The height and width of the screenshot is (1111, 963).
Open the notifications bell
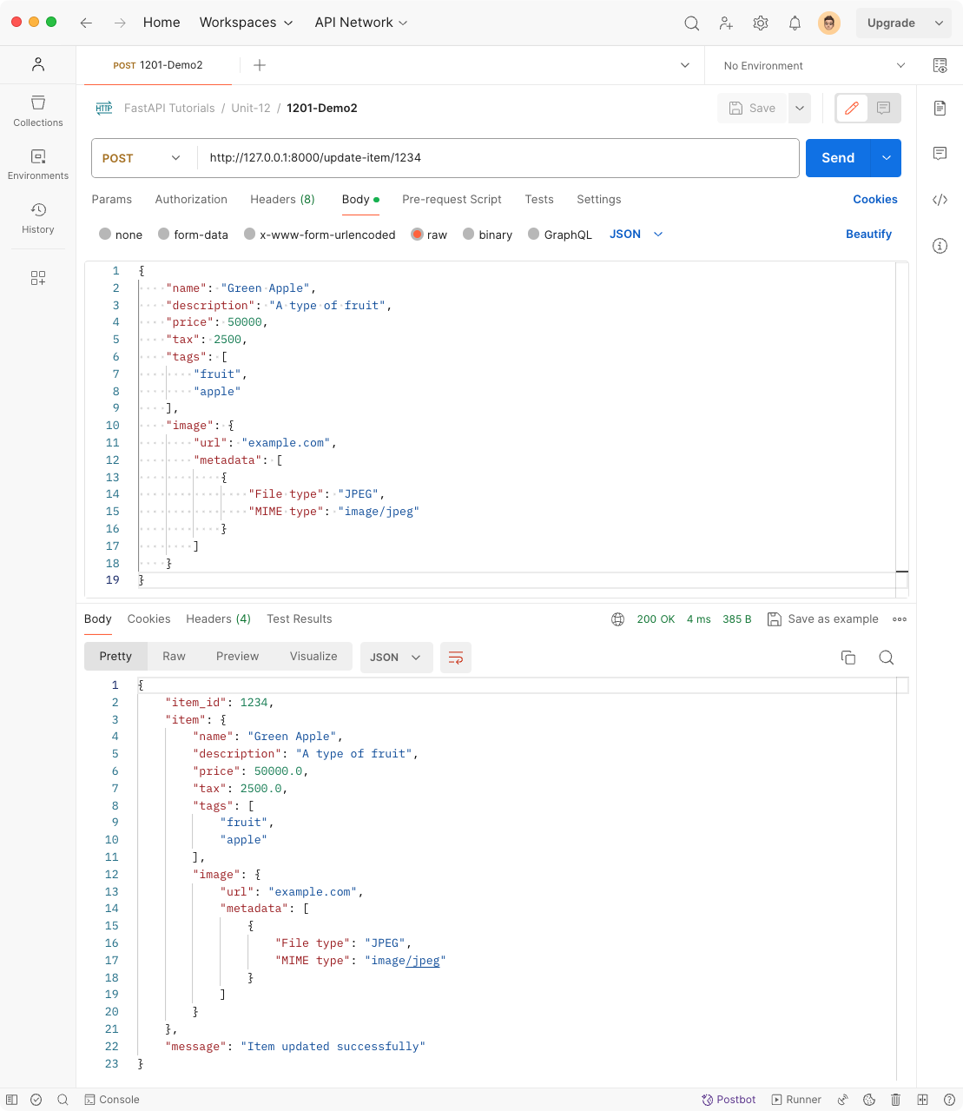[795, 23]
